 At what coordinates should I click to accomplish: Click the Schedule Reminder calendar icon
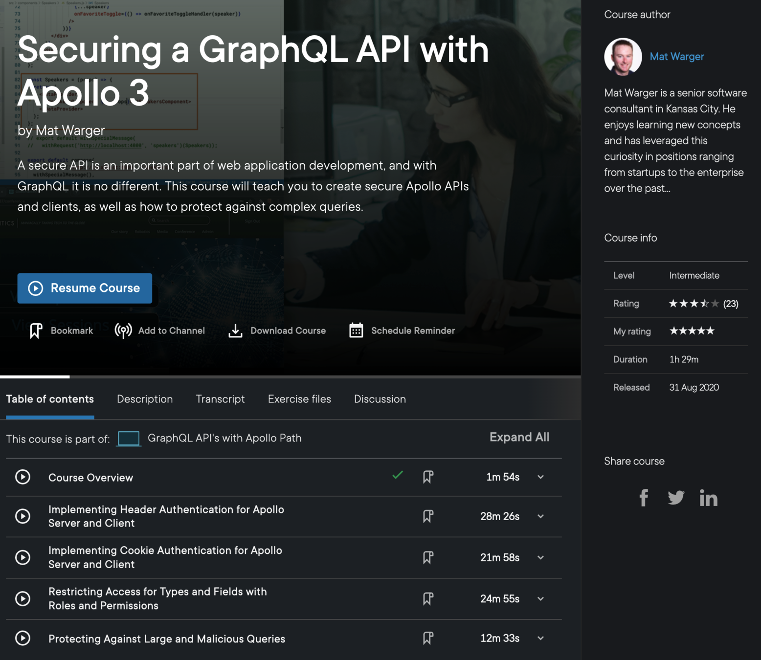pyautogui.click(x=356, y=330)
